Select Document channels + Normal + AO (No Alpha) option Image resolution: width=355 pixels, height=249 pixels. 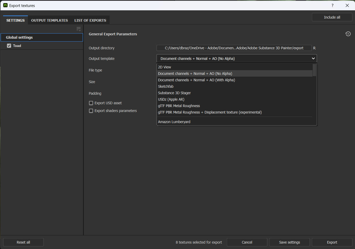coord(235,74)
